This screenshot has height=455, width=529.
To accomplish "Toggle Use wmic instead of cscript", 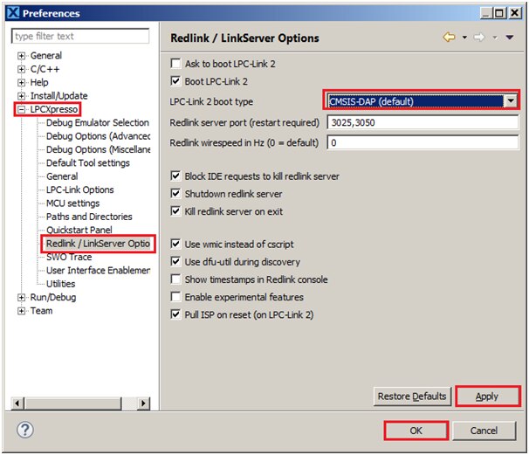I will pos(175,244).
